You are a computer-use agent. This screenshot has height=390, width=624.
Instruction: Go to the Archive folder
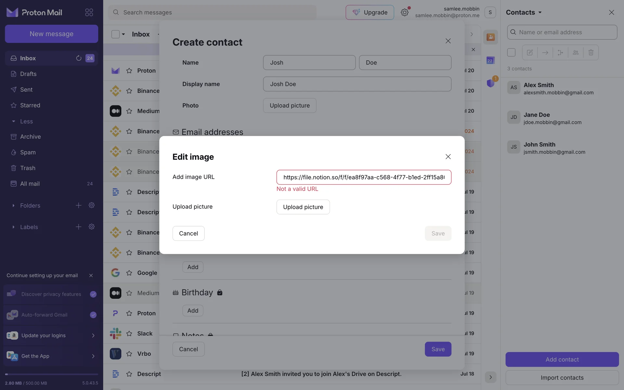tap(30, 136)
